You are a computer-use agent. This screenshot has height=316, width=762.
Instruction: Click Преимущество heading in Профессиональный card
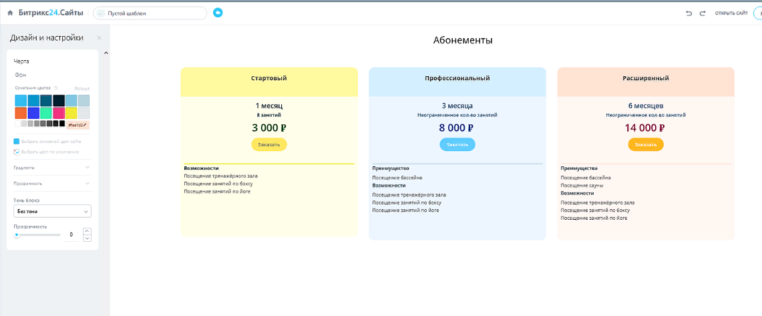(391, 168)
